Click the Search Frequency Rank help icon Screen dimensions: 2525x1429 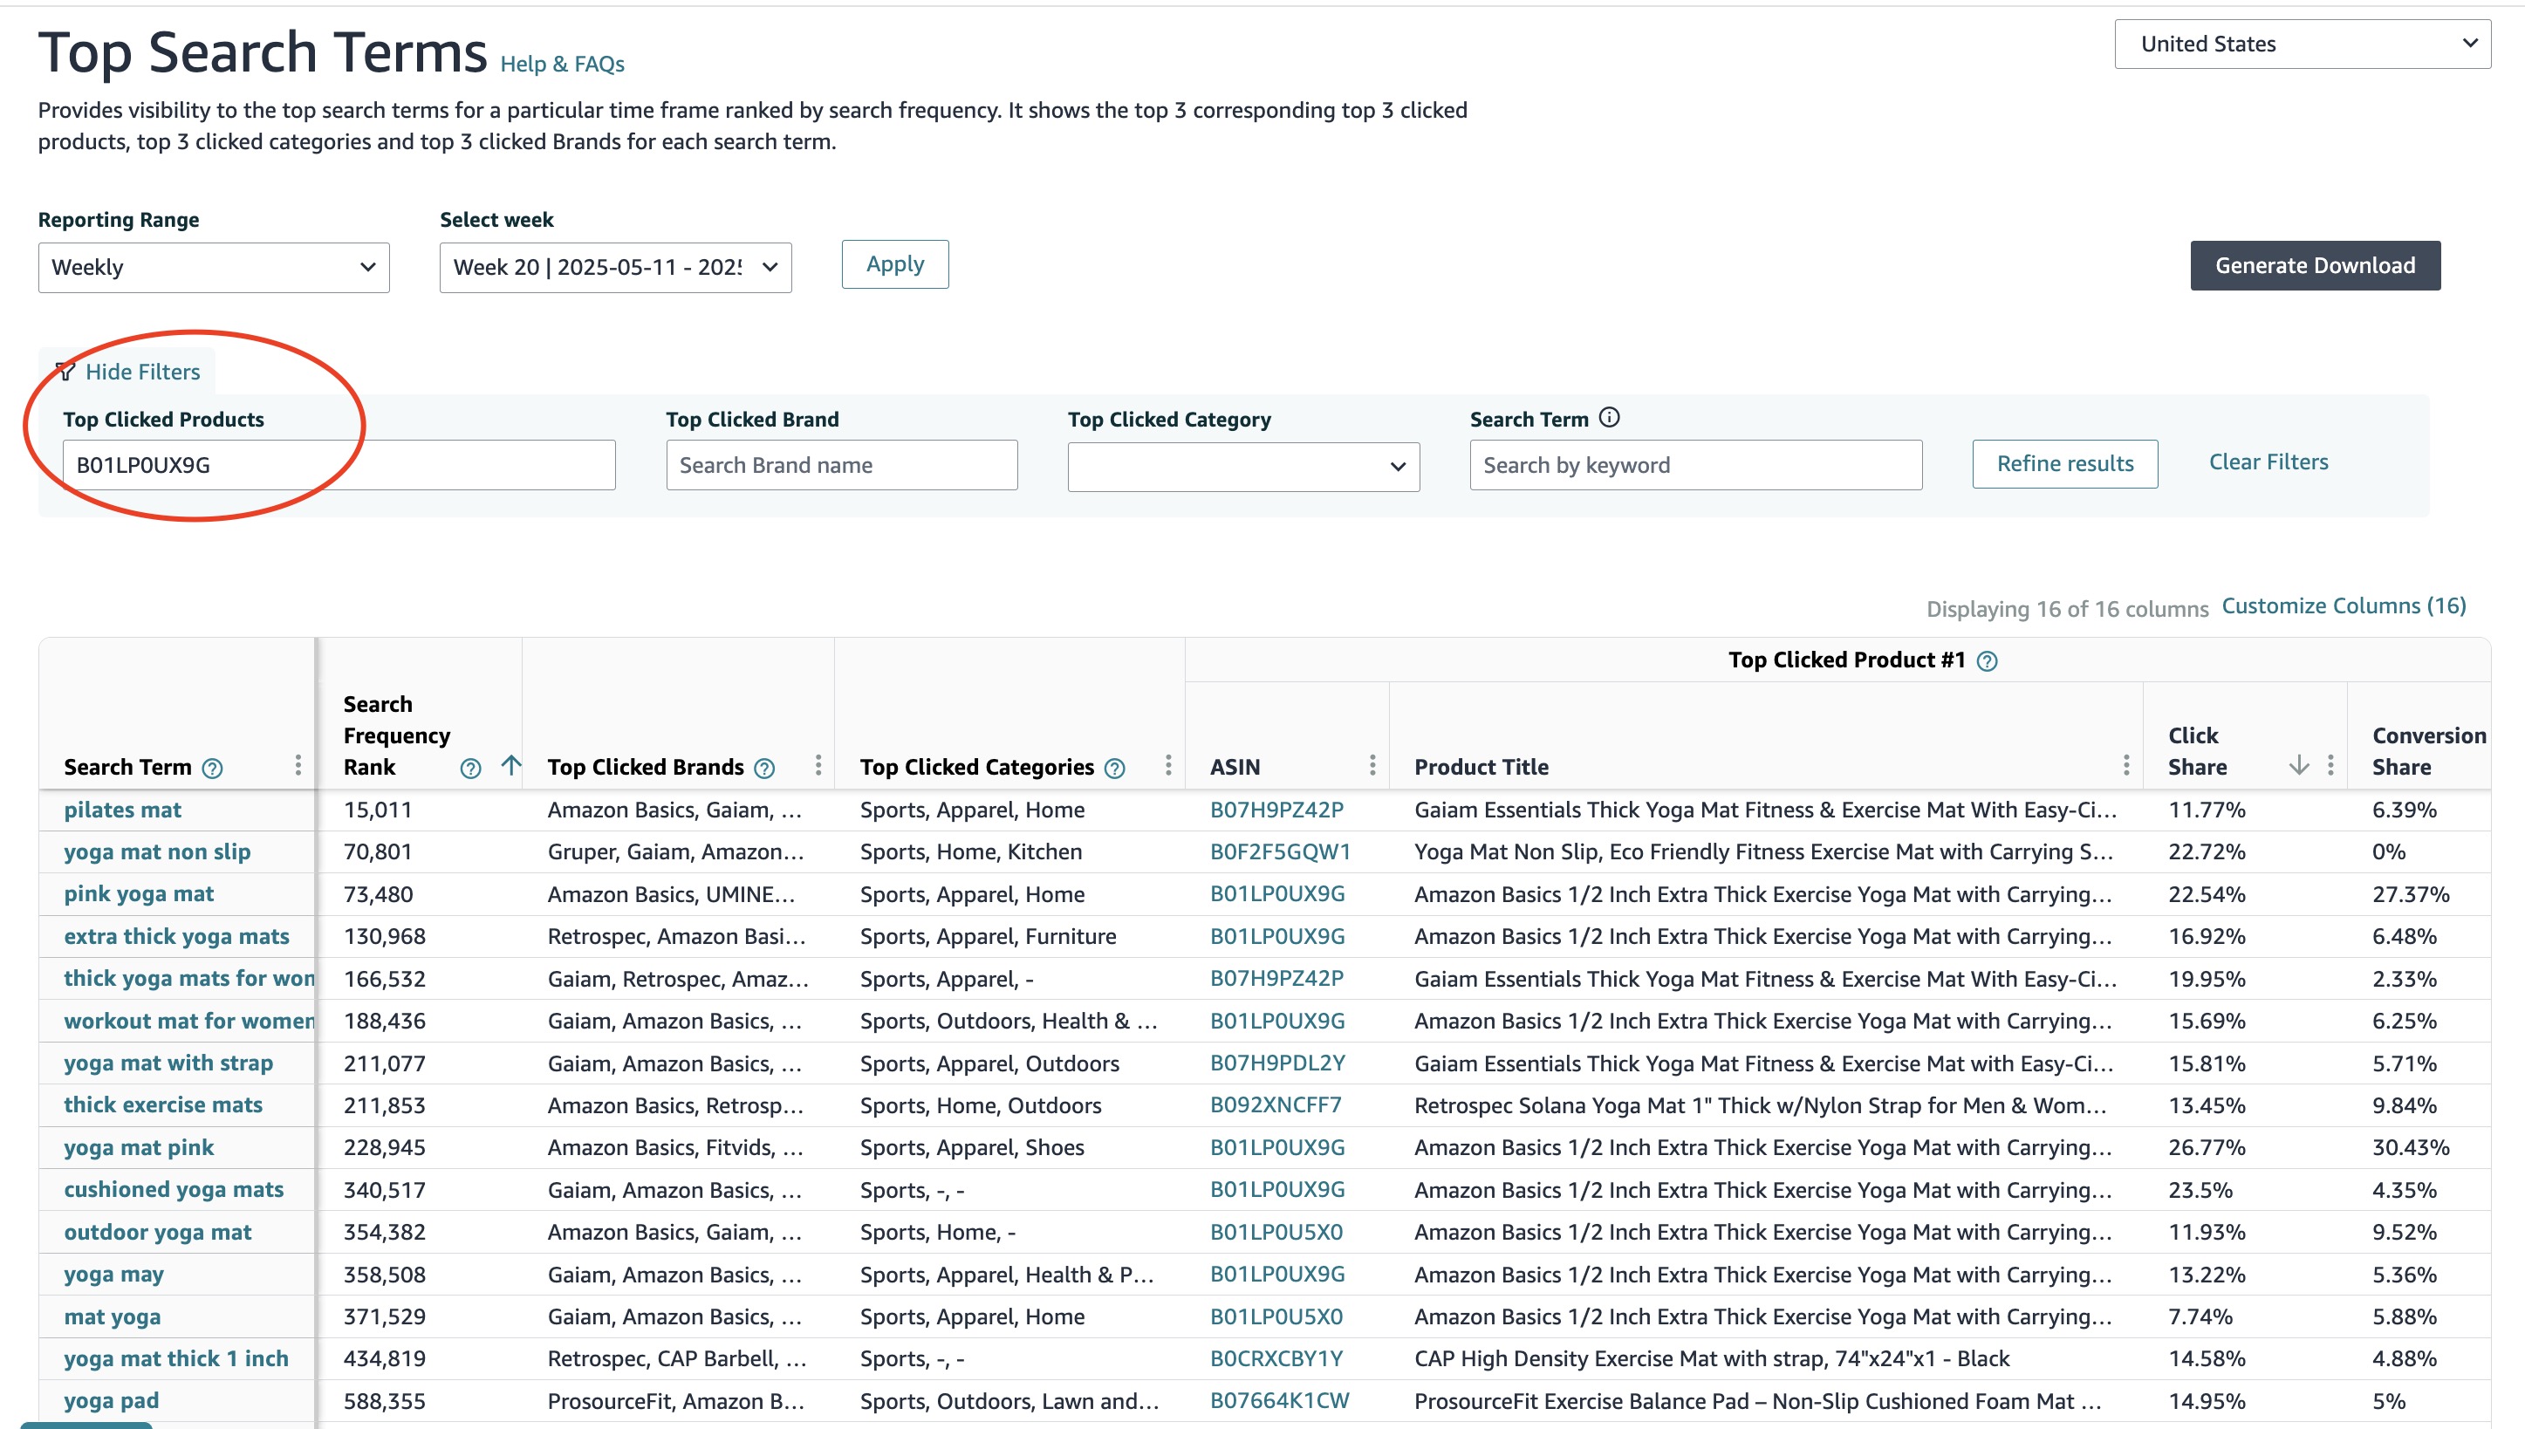471,769
